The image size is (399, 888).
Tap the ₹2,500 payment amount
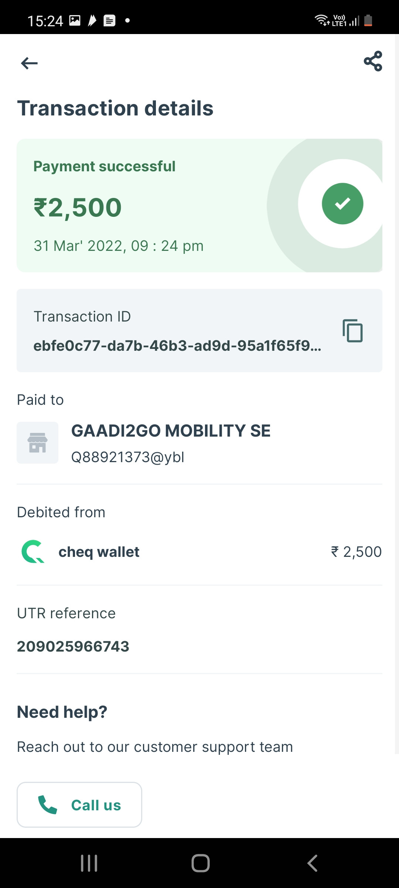[78, 208]
